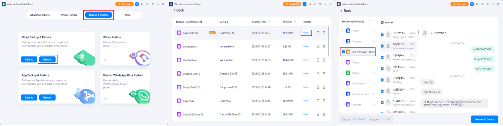Check the Videos category checkbox
The image size is (503, 126).
click(x=344, y=62)
